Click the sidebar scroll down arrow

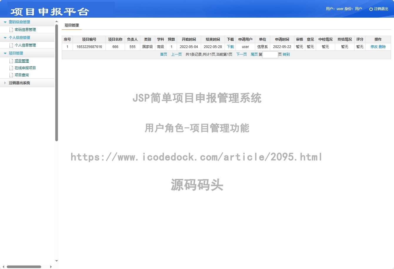click(56, 261)
